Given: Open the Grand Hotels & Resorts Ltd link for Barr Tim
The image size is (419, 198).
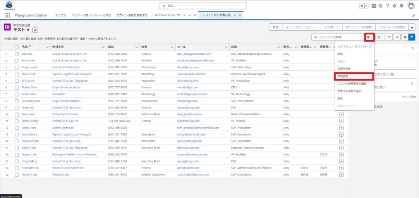Looking at the screenshot, I should pos(69,54).
